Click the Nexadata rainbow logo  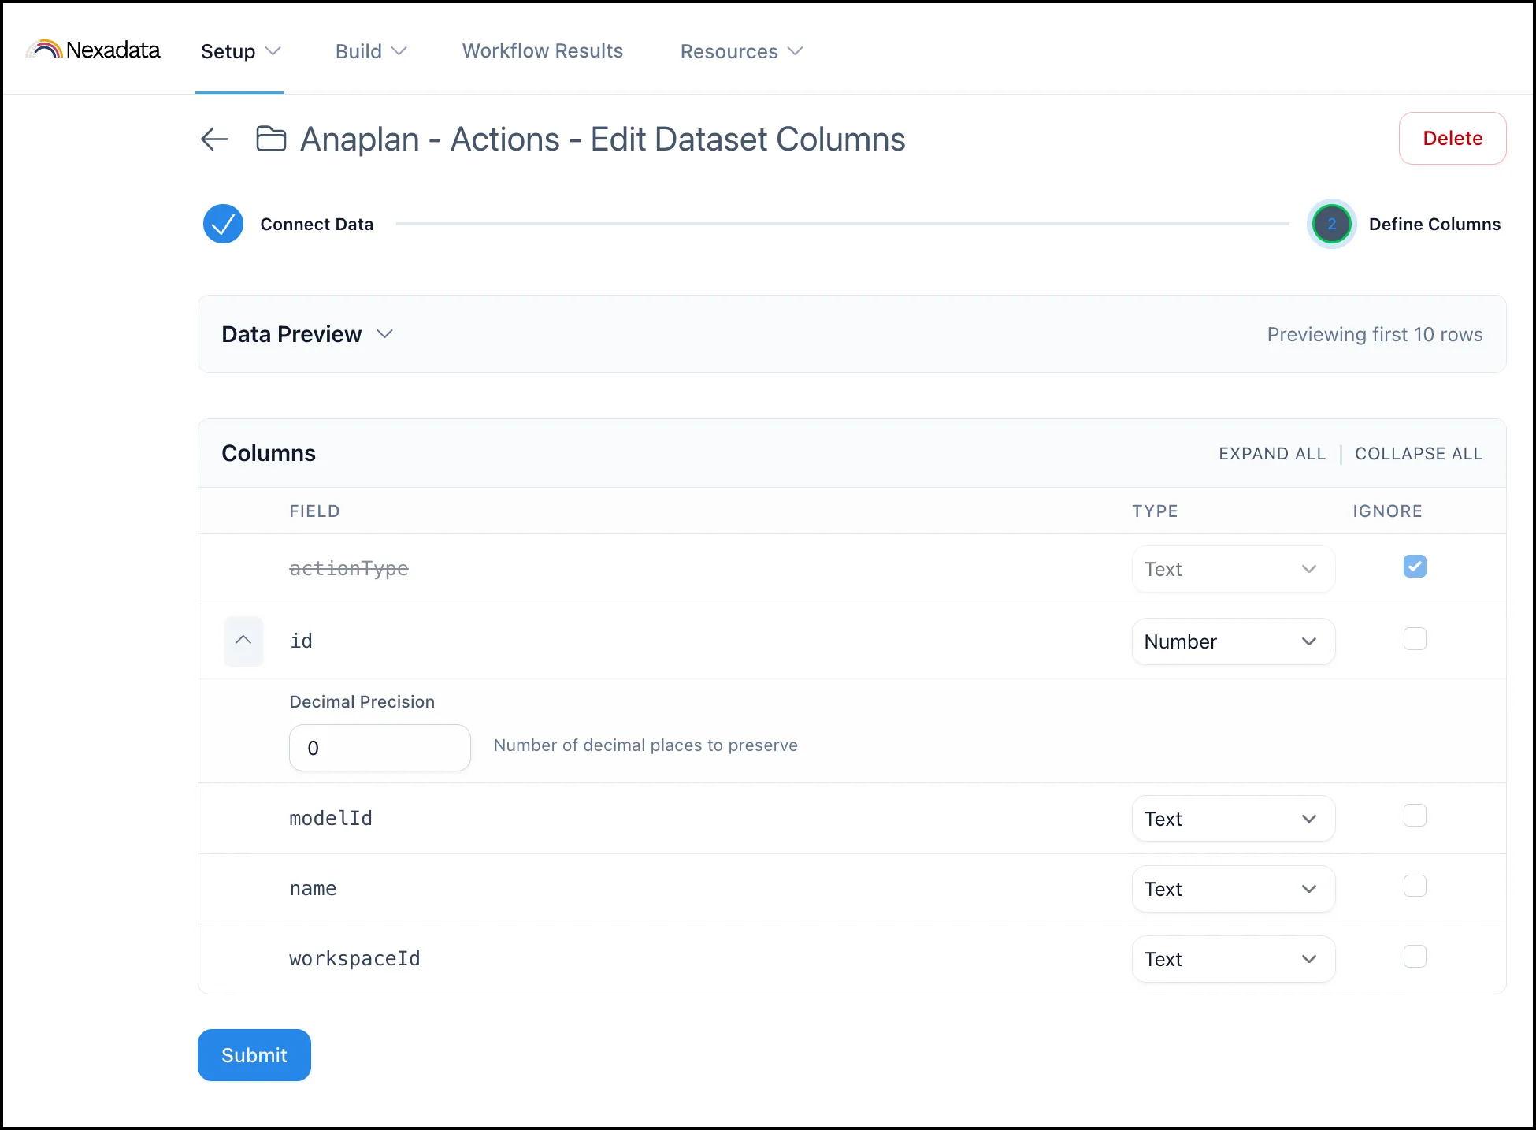click(93, 50)
